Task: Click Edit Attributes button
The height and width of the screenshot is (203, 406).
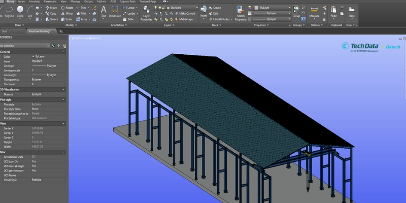Action: tap(219, 19)
